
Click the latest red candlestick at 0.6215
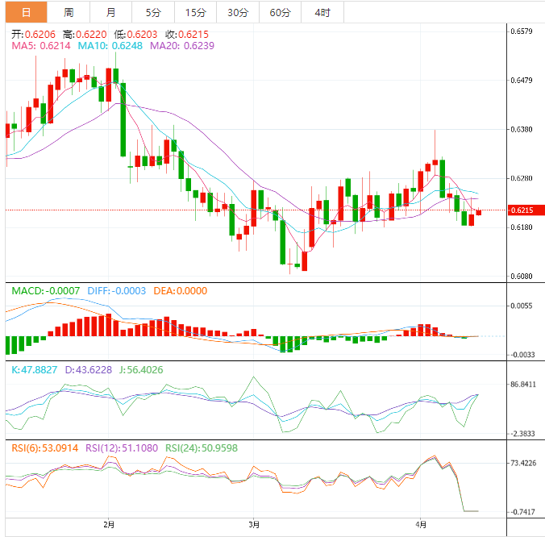479,212
